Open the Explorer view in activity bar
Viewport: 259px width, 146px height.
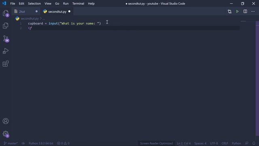6,13
